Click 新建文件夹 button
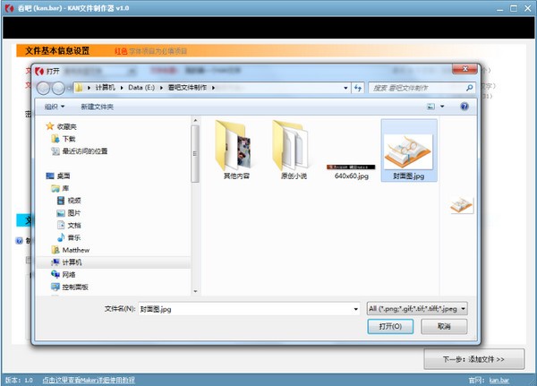Viewport: 537px width, 386px height. (97, 107)
